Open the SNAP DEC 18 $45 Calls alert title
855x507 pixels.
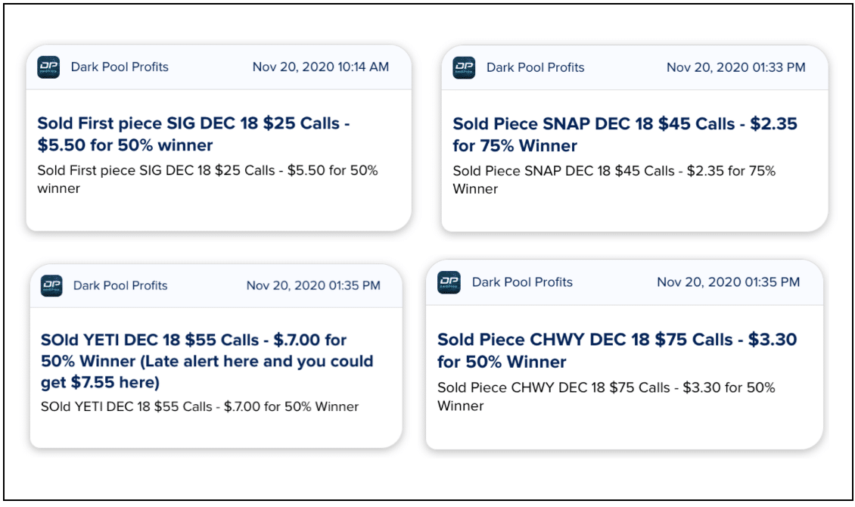[625, 135]
